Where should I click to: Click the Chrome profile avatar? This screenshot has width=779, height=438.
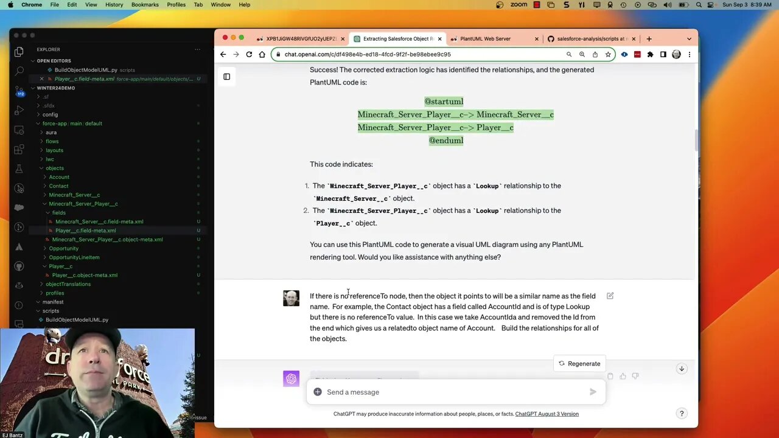676,54
